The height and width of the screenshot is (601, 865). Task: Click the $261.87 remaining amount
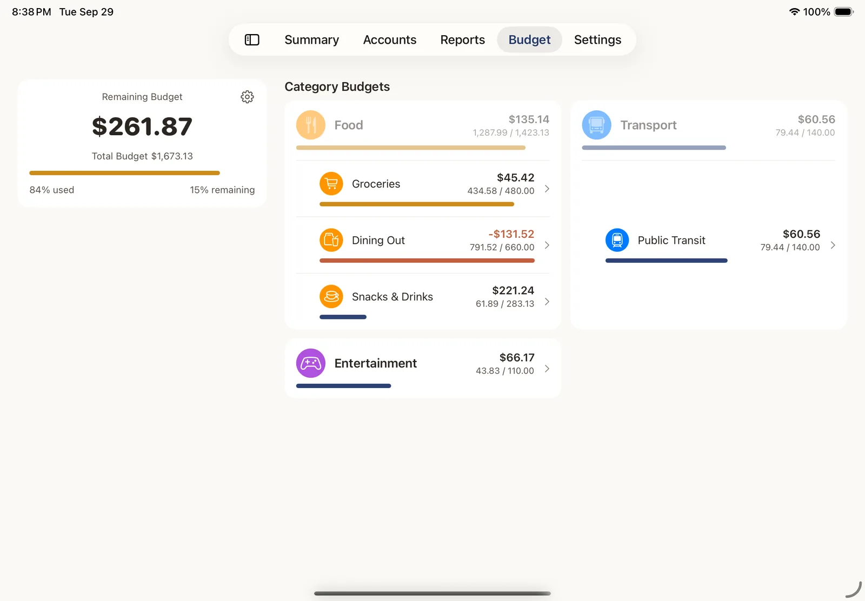[142, 126]
